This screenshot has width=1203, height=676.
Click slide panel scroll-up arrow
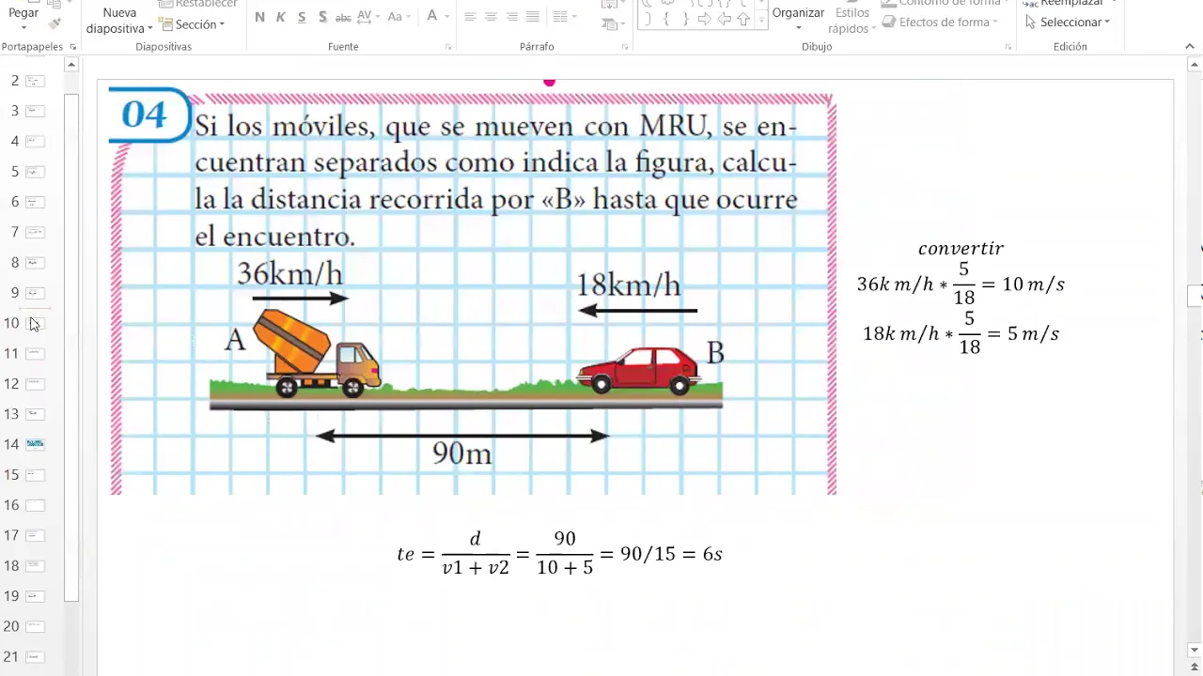pos(71,65)
